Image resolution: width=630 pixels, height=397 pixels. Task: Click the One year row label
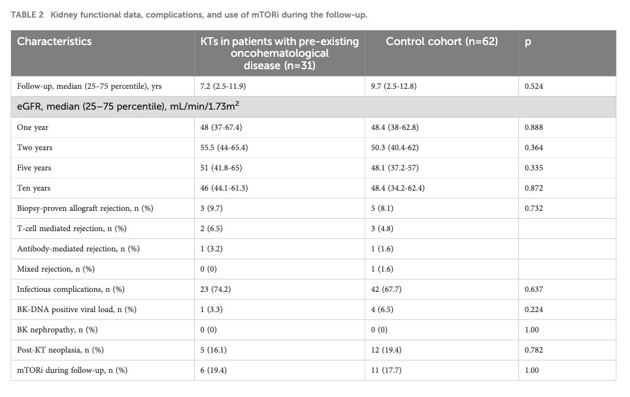[x=33, y=127]
